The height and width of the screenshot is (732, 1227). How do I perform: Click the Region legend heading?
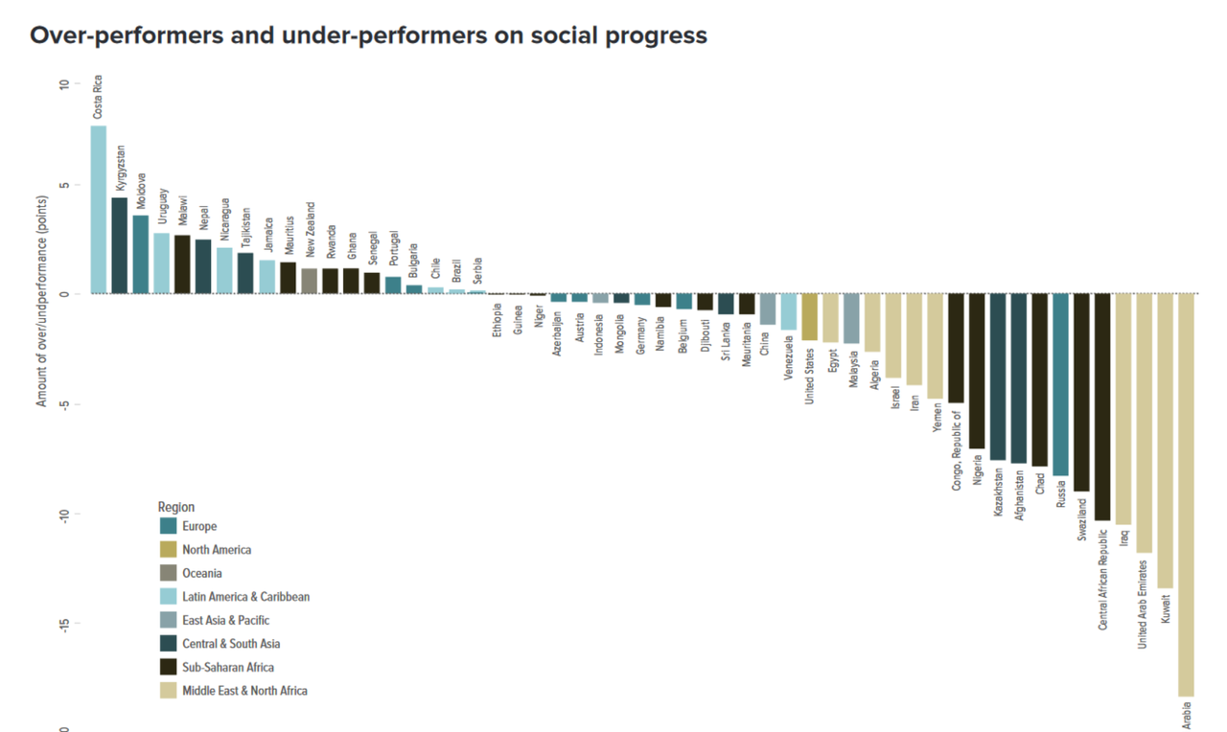pos(176,507)
